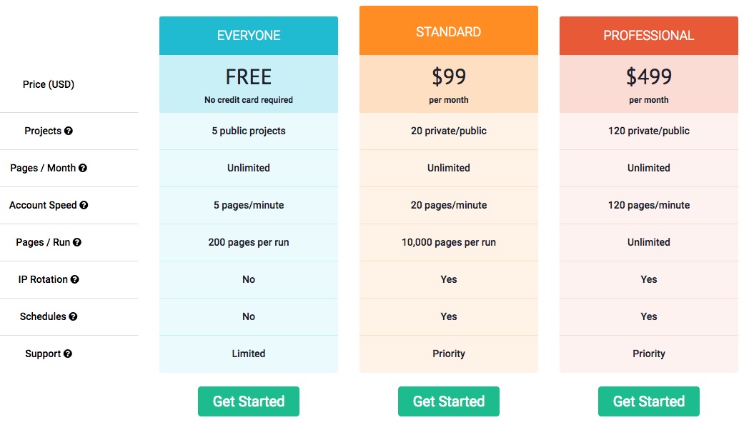Select the EVERYONE plan header
Image resolution: width=744 pixels, height=425 pixels.
[x=249, y=36]
